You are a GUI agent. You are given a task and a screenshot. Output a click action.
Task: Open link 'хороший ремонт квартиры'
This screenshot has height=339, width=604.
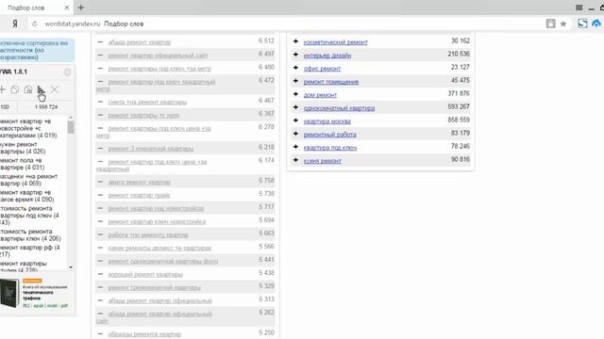coord(145,275)
